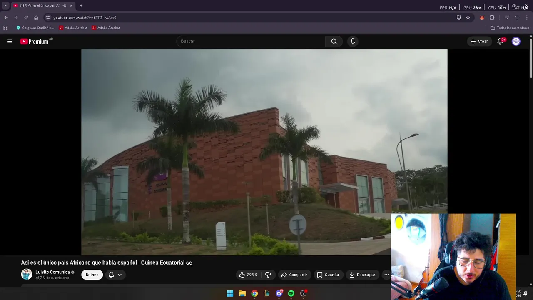Close the YouTube tab
The image size is (533, 300).
pos(71,6)
